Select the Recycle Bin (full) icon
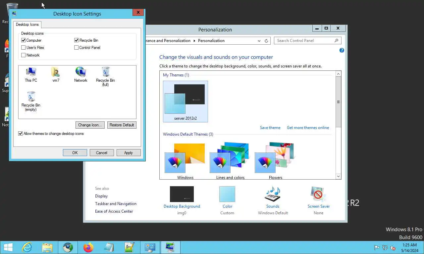424x254 pixels. tap(105, 76)
